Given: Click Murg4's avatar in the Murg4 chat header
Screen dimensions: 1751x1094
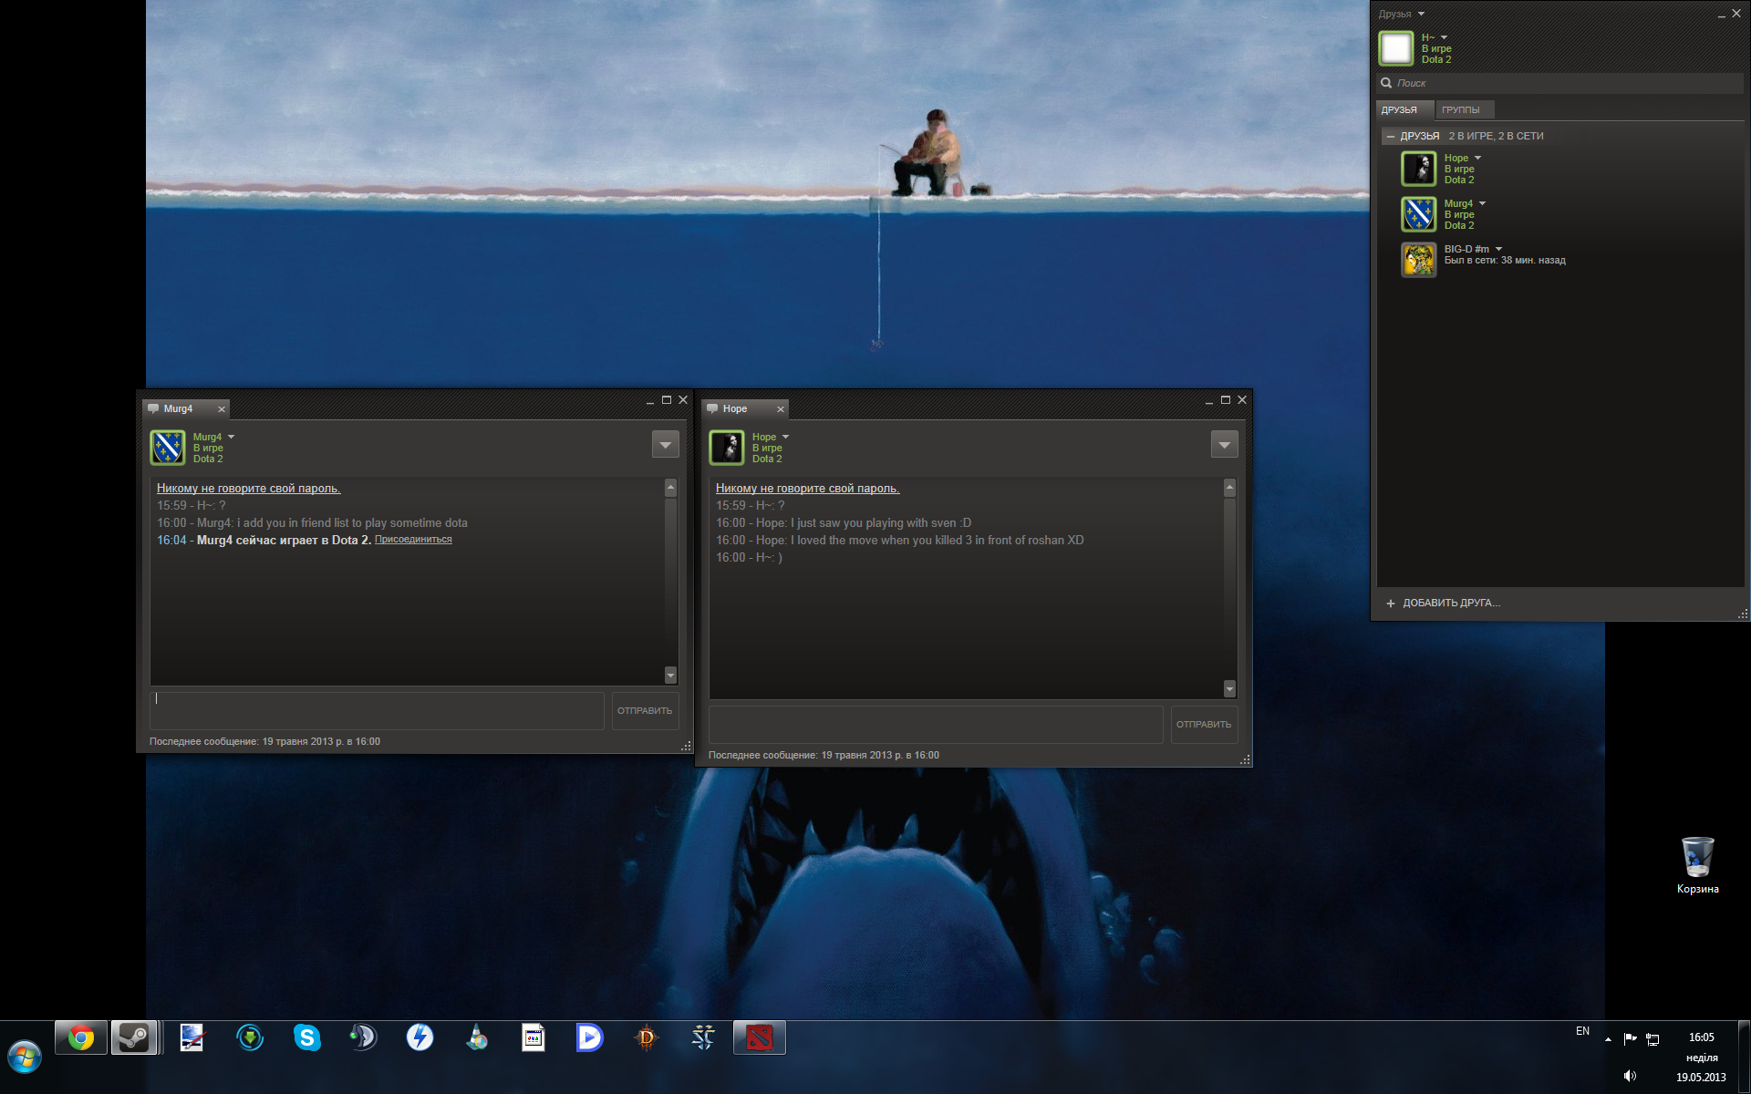Looking at the screenshot, I should (167, 448).
